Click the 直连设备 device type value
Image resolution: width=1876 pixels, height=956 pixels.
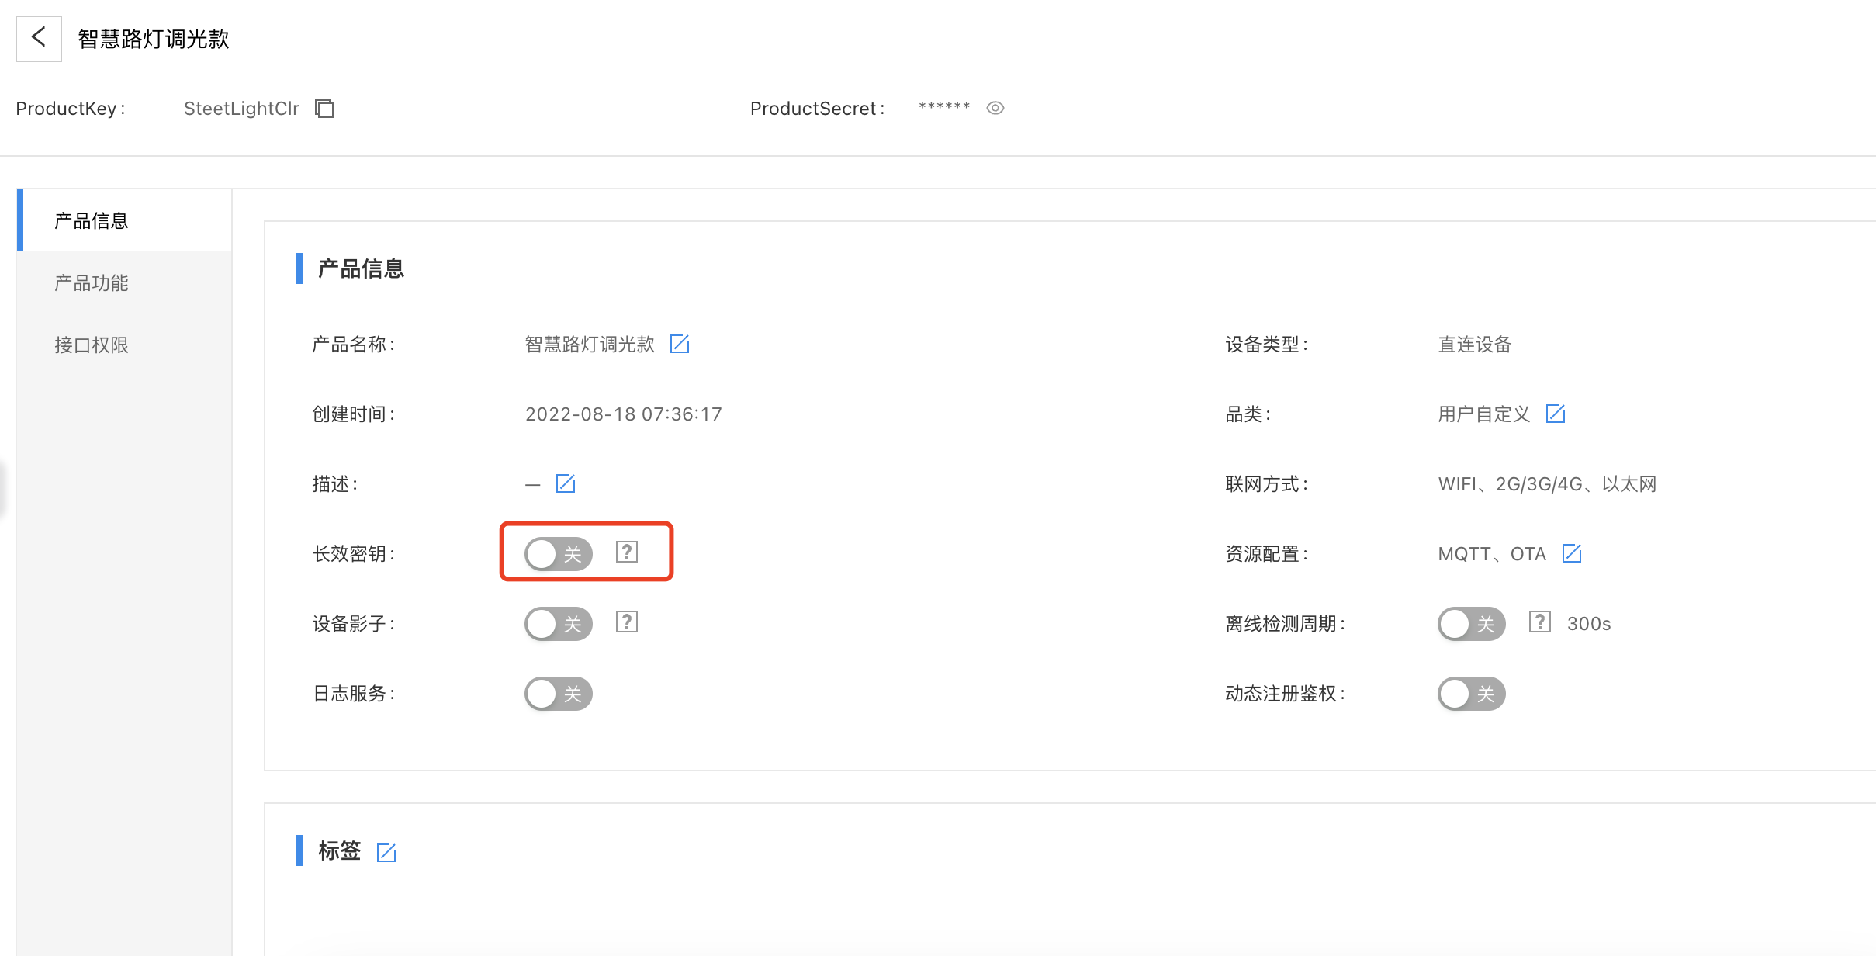click(1475, 345)
